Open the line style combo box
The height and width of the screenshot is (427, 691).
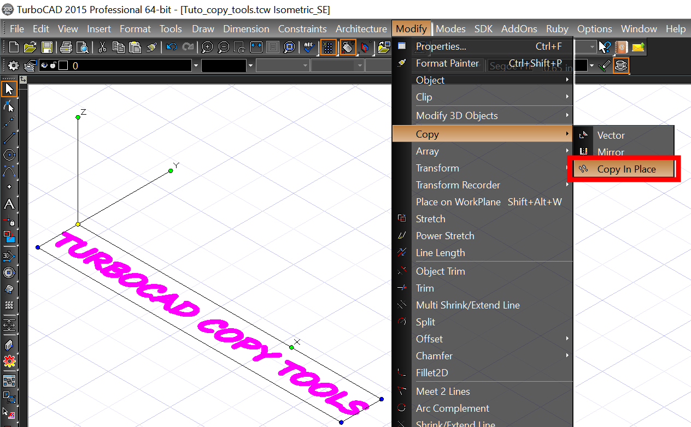[x=283, y=66]
